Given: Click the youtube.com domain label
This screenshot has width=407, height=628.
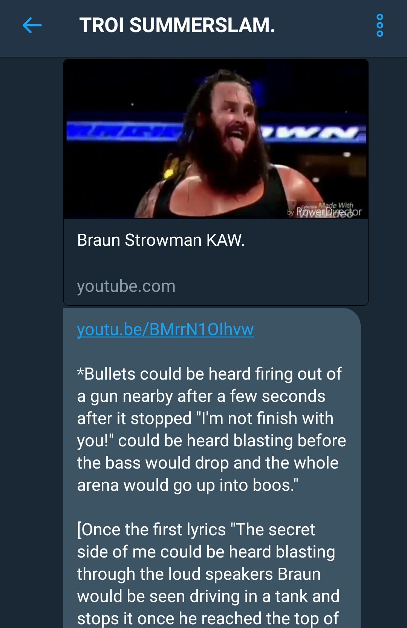Looking at the screenshot, I should (126, 286).
